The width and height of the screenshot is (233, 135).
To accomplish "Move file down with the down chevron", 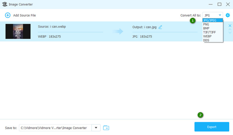I will [x=230, y=33].
